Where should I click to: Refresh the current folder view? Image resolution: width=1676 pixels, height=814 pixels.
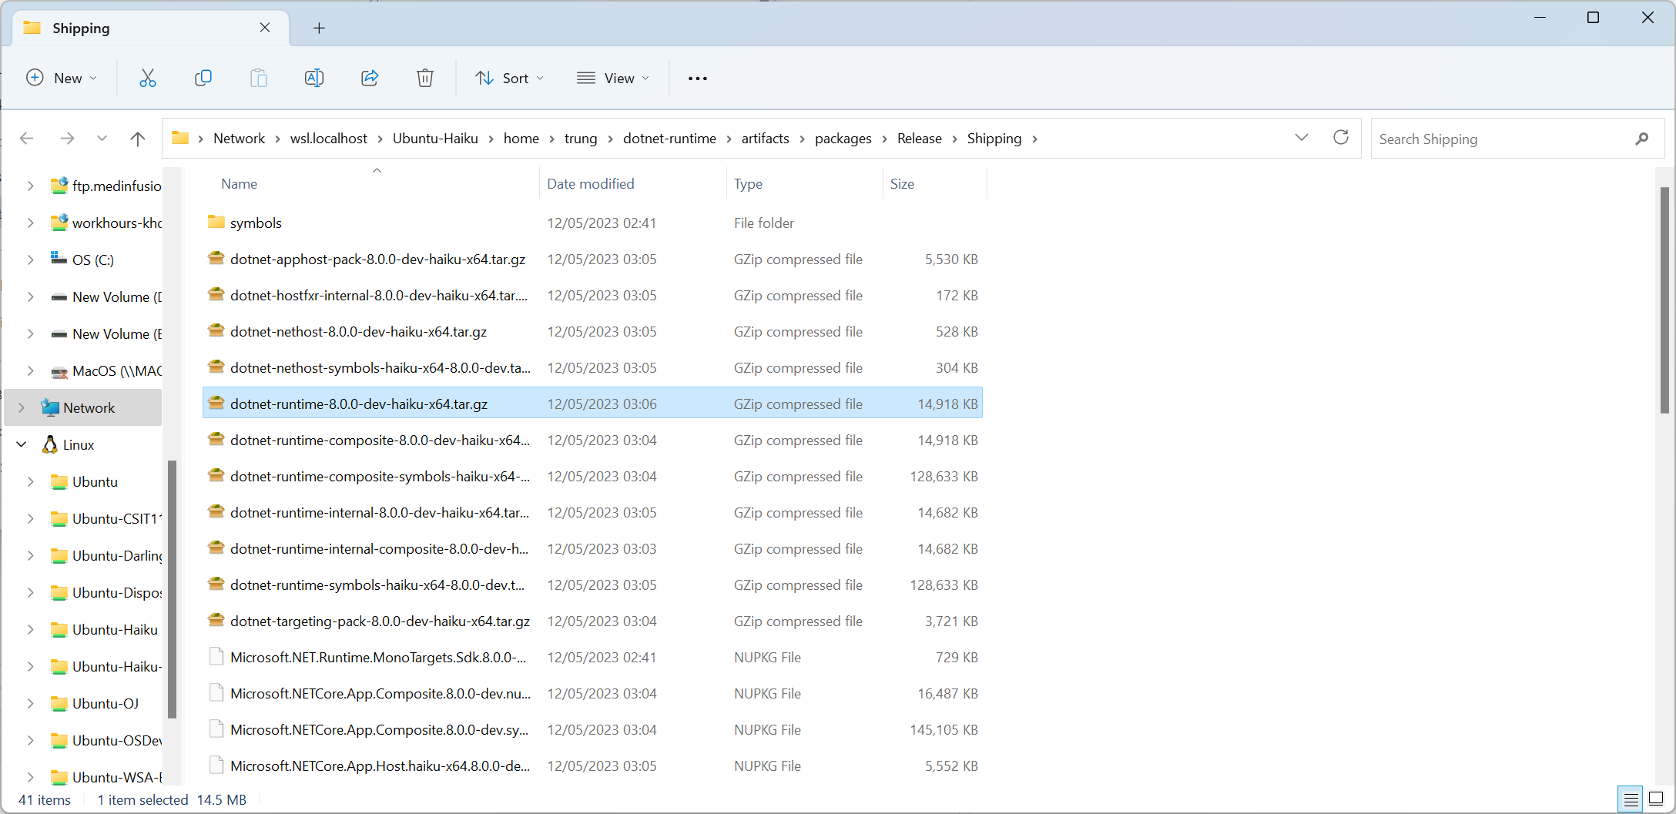1341,137
